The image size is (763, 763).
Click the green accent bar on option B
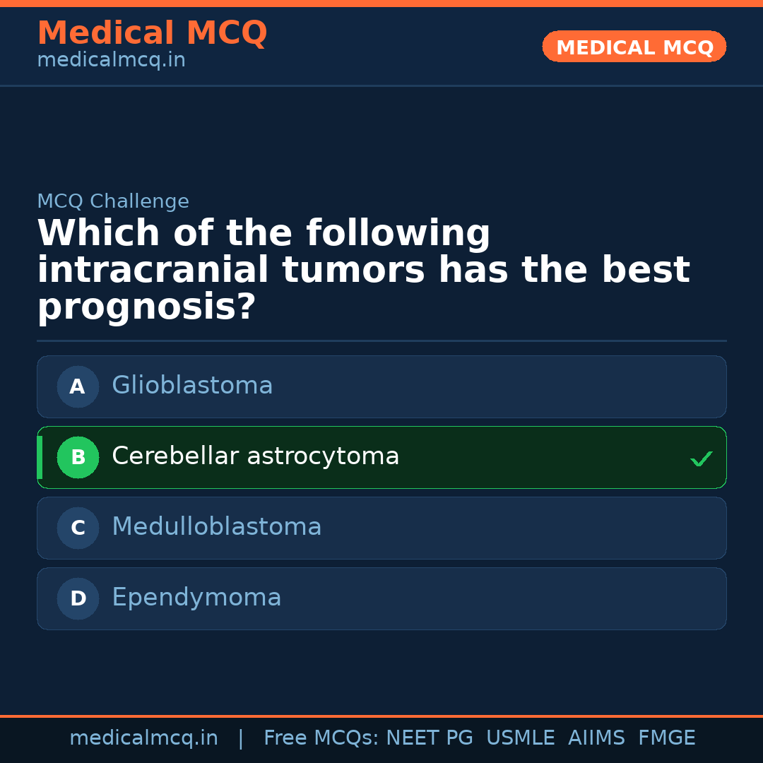40,457
